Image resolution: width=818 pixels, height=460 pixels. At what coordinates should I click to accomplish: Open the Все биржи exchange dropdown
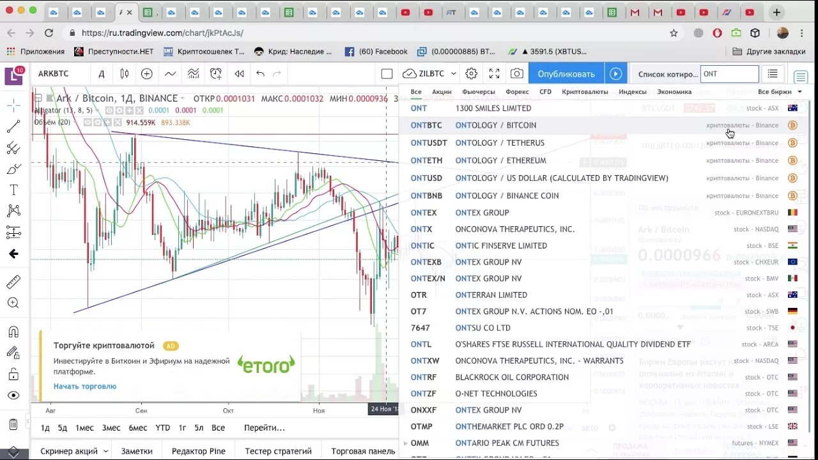tap(780, 92)
